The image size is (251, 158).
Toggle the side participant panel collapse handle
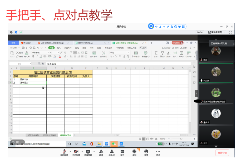[196, 94]
